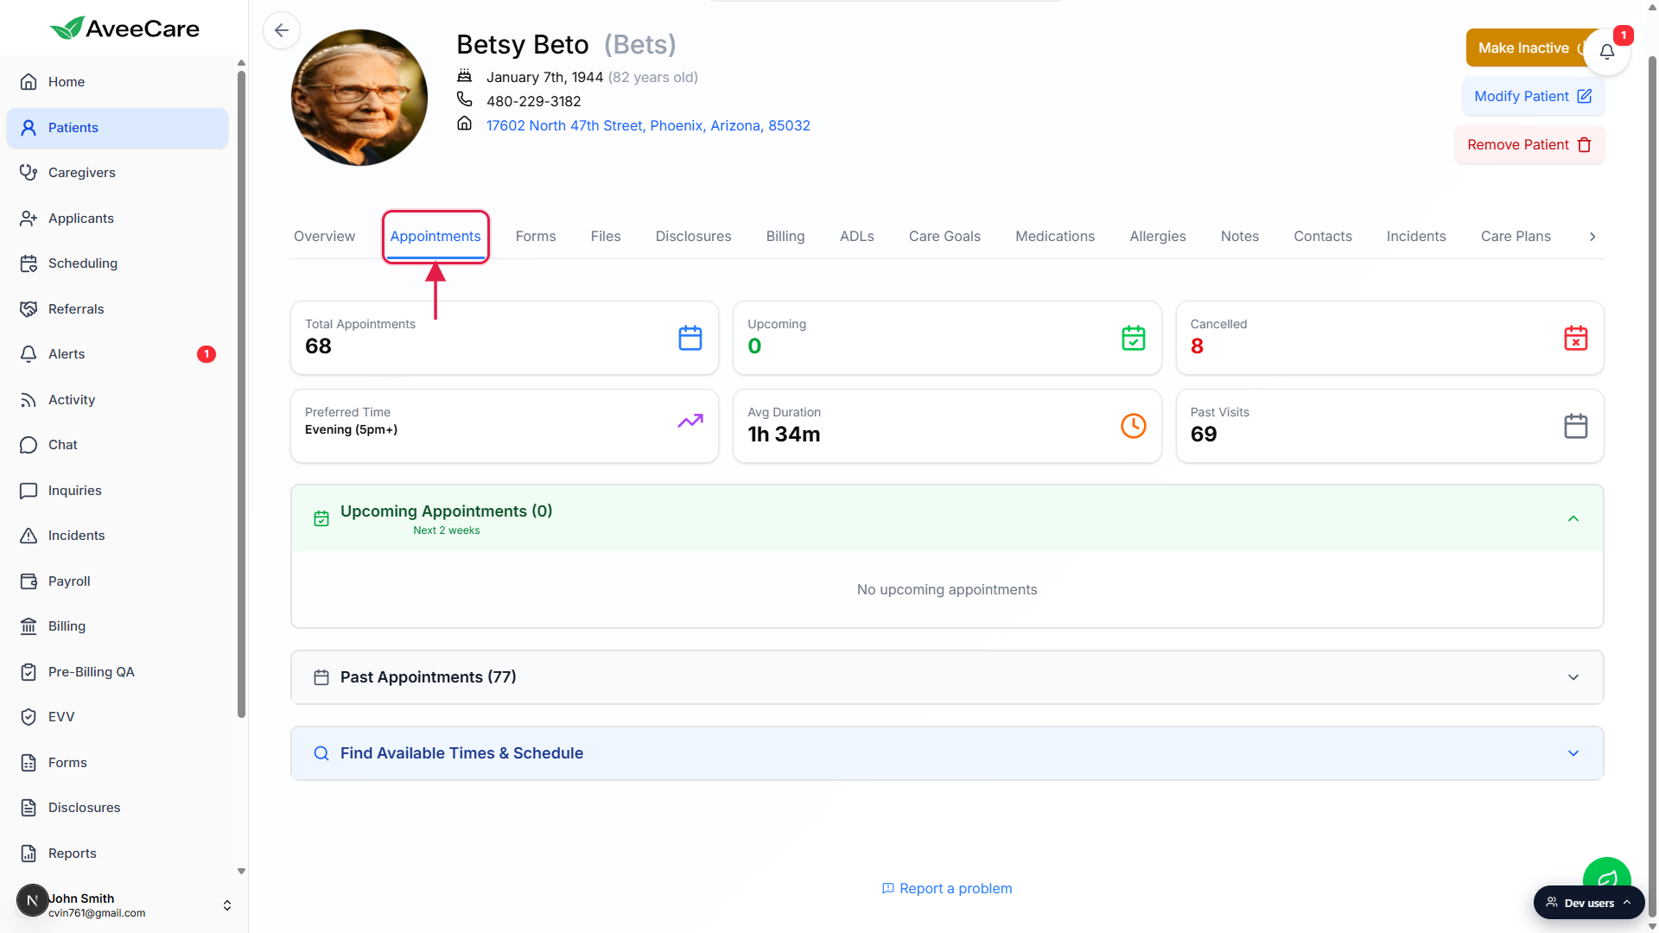
Task: Click the Home icon in sidebar
Action: point(29,82)
